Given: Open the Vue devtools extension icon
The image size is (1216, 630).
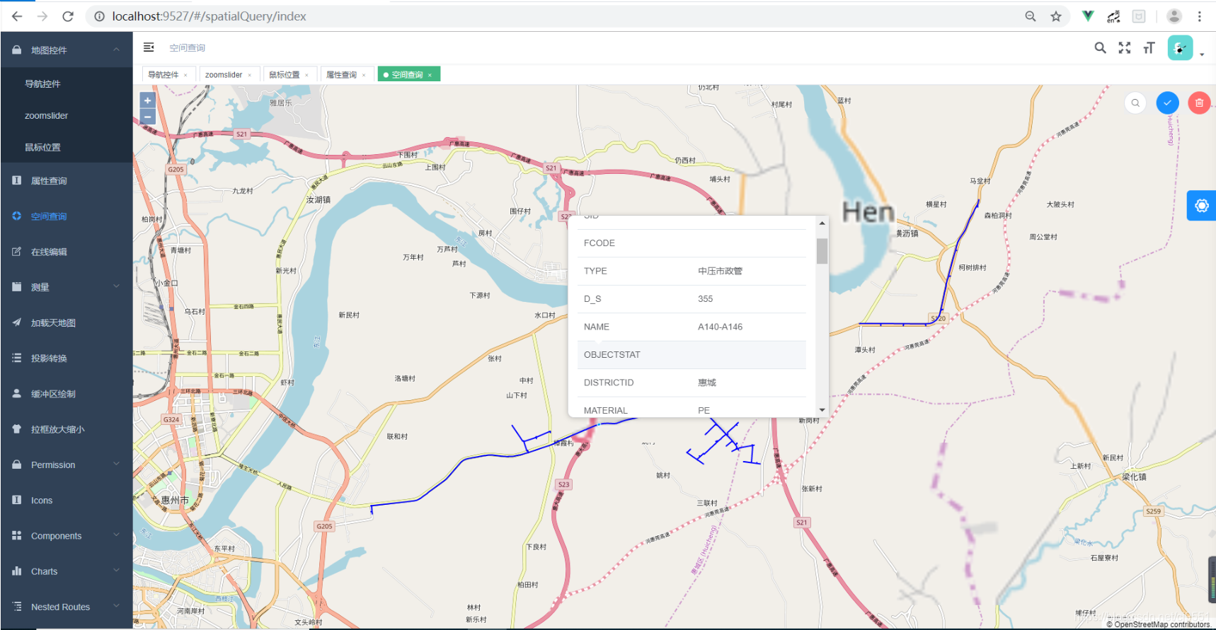Looking at the screenshot, I should 1088,16.
